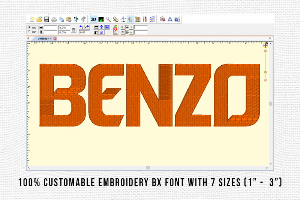This screenshot has height=200, width=300.
Task: Align objects to horizontal center icon
Action: (127, 27)
